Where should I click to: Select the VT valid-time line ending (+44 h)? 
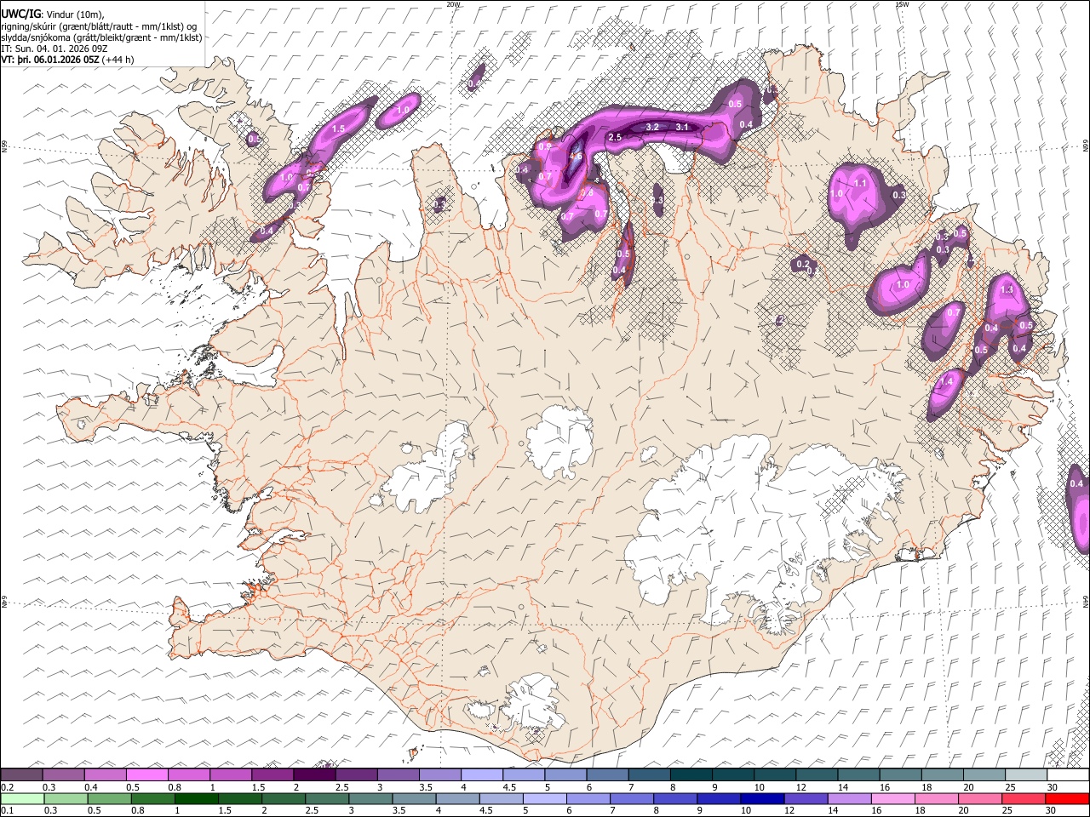[67, 60]
